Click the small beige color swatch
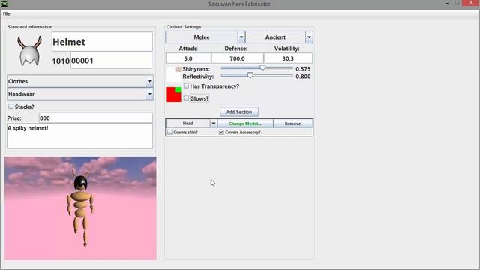 pos(178,69)
